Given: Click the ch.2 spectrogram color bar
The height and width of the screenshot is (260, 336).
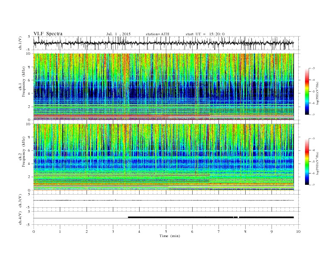Looking at the screenshot, I should point(307,161).
